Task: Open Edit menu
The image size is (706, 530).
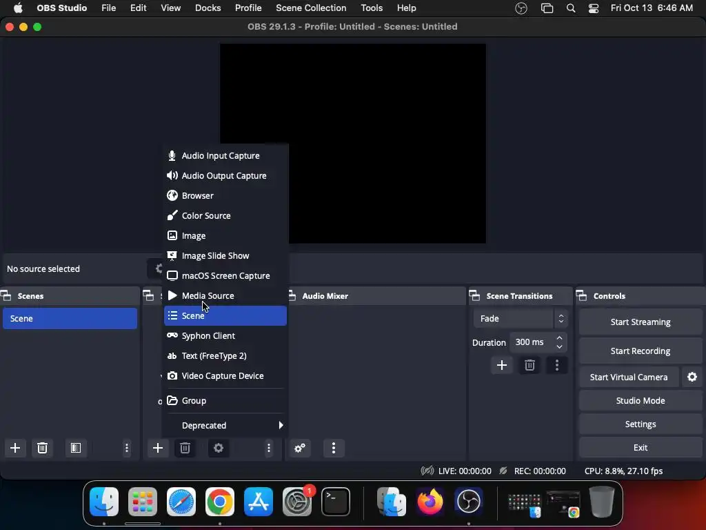Action: click(138, 8)
